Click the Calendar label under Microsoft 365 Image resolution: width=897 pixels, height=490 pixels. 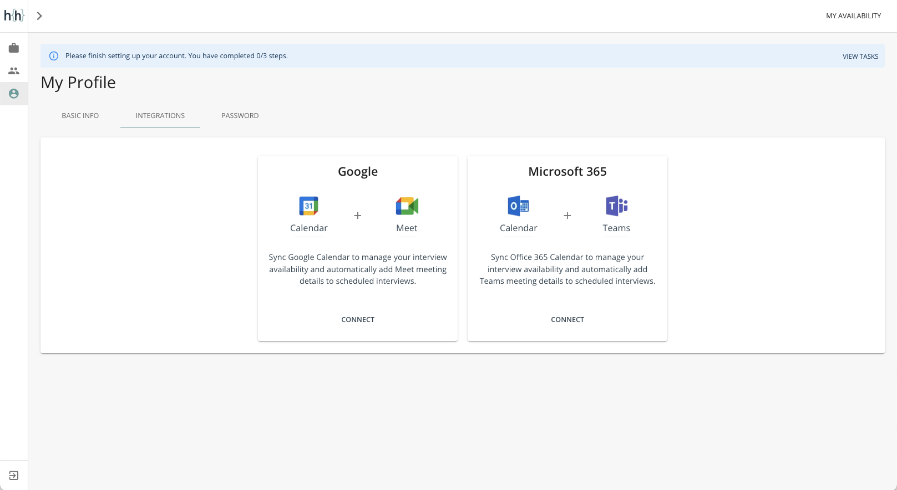(x=519, y=228)
